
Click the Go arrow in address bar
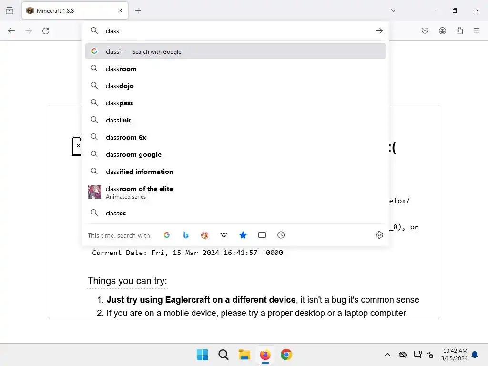[x=379, y=31]
